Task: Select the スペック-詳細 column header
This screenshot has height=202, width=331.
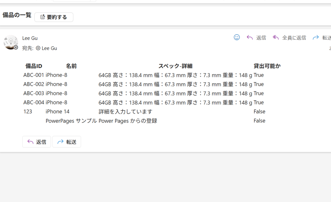Action: click(x=175, y=66)
